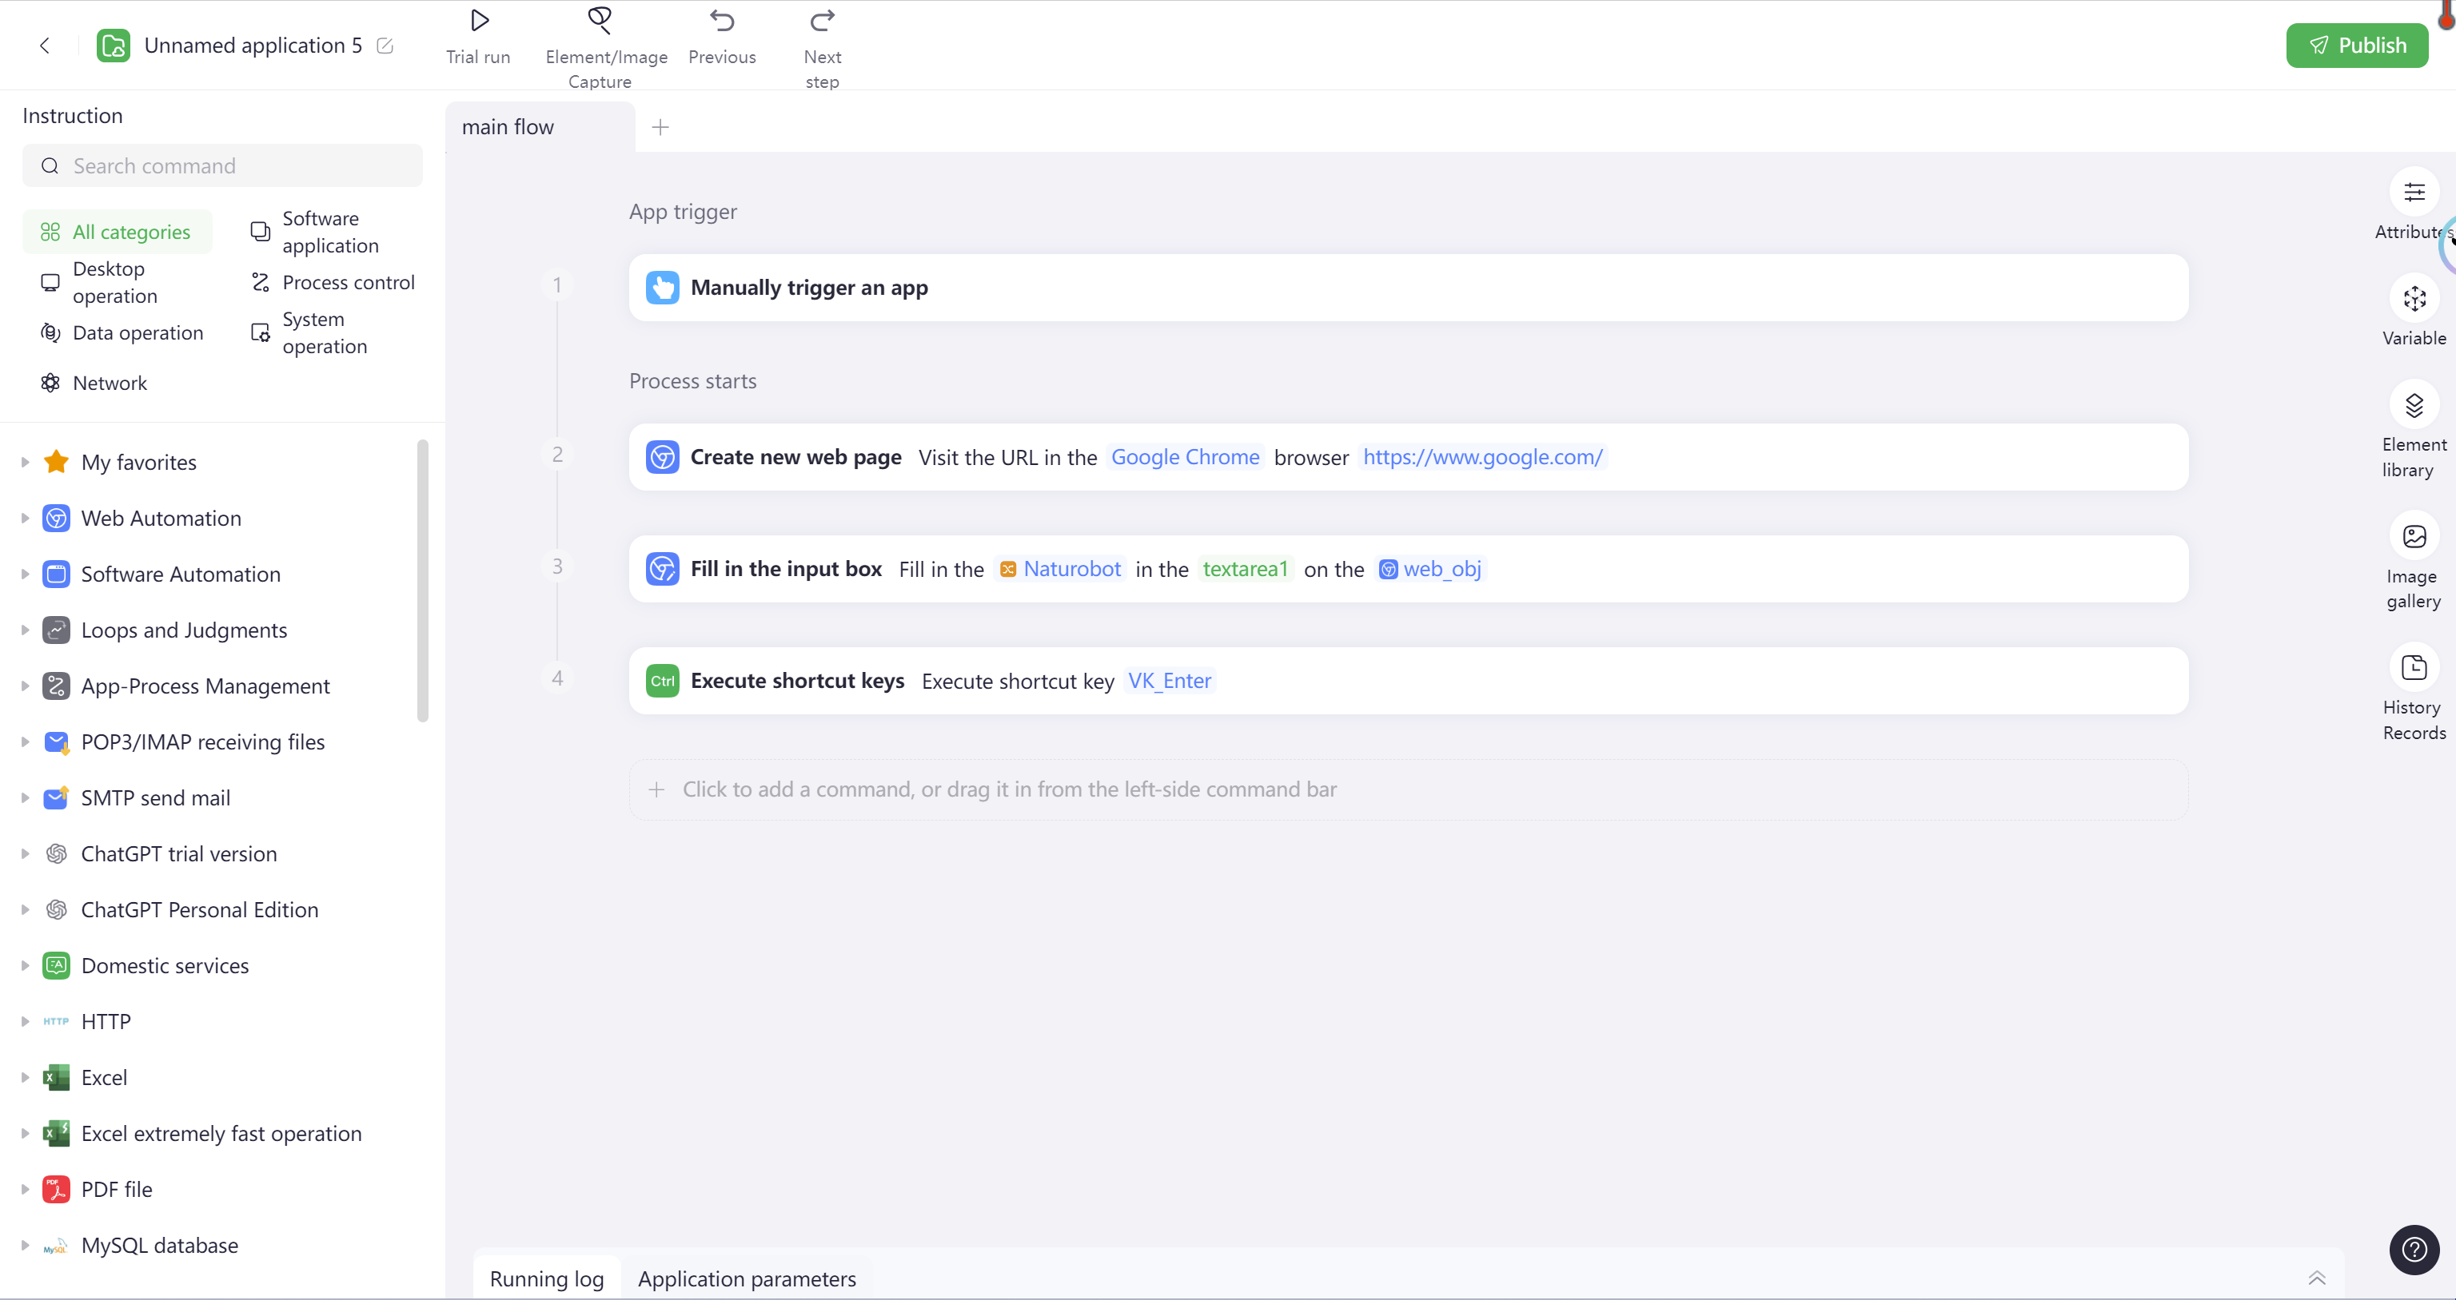Switch to Application parameters tab
The width and height of the screenshot is (2456, 1300).
point(748,1279)
